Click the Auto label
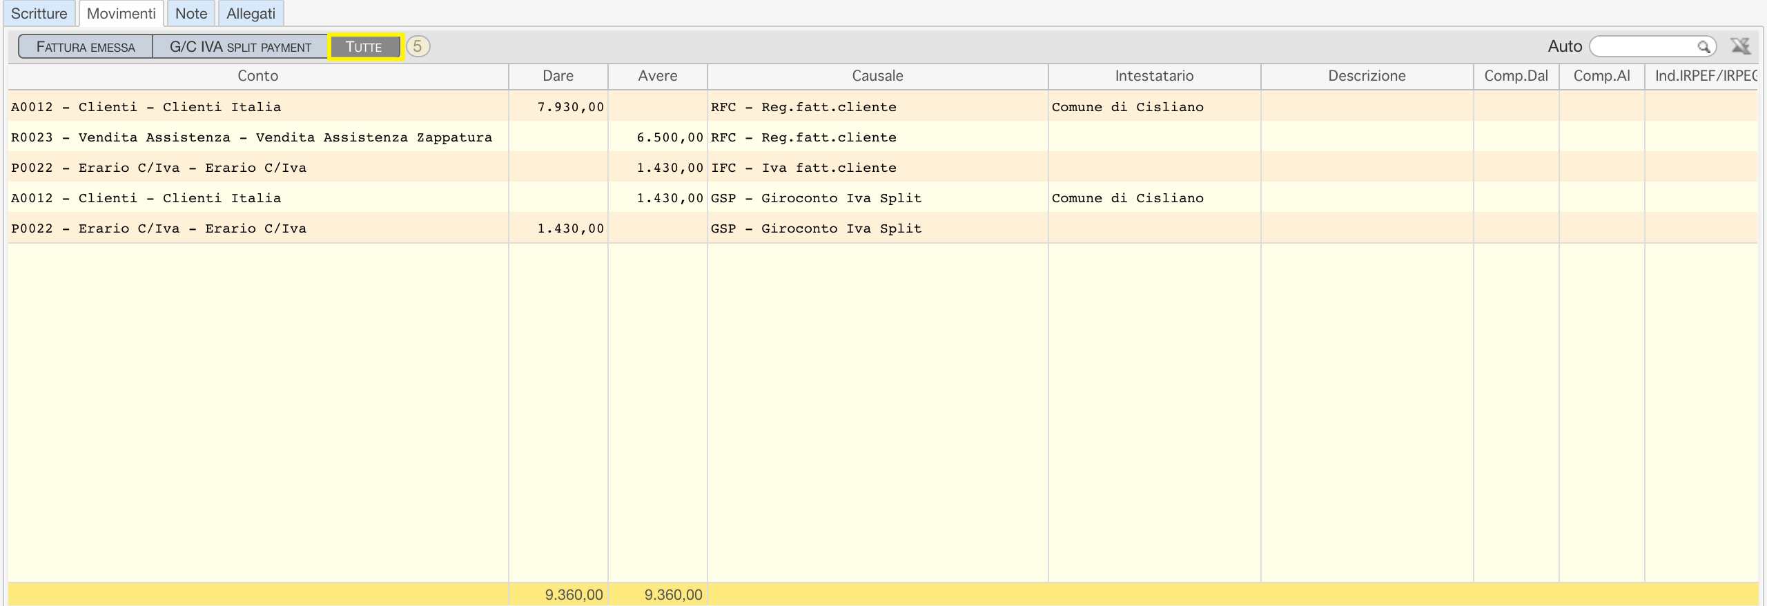The height and width of the screenshot is (606, 1767). click(1565, 46)
